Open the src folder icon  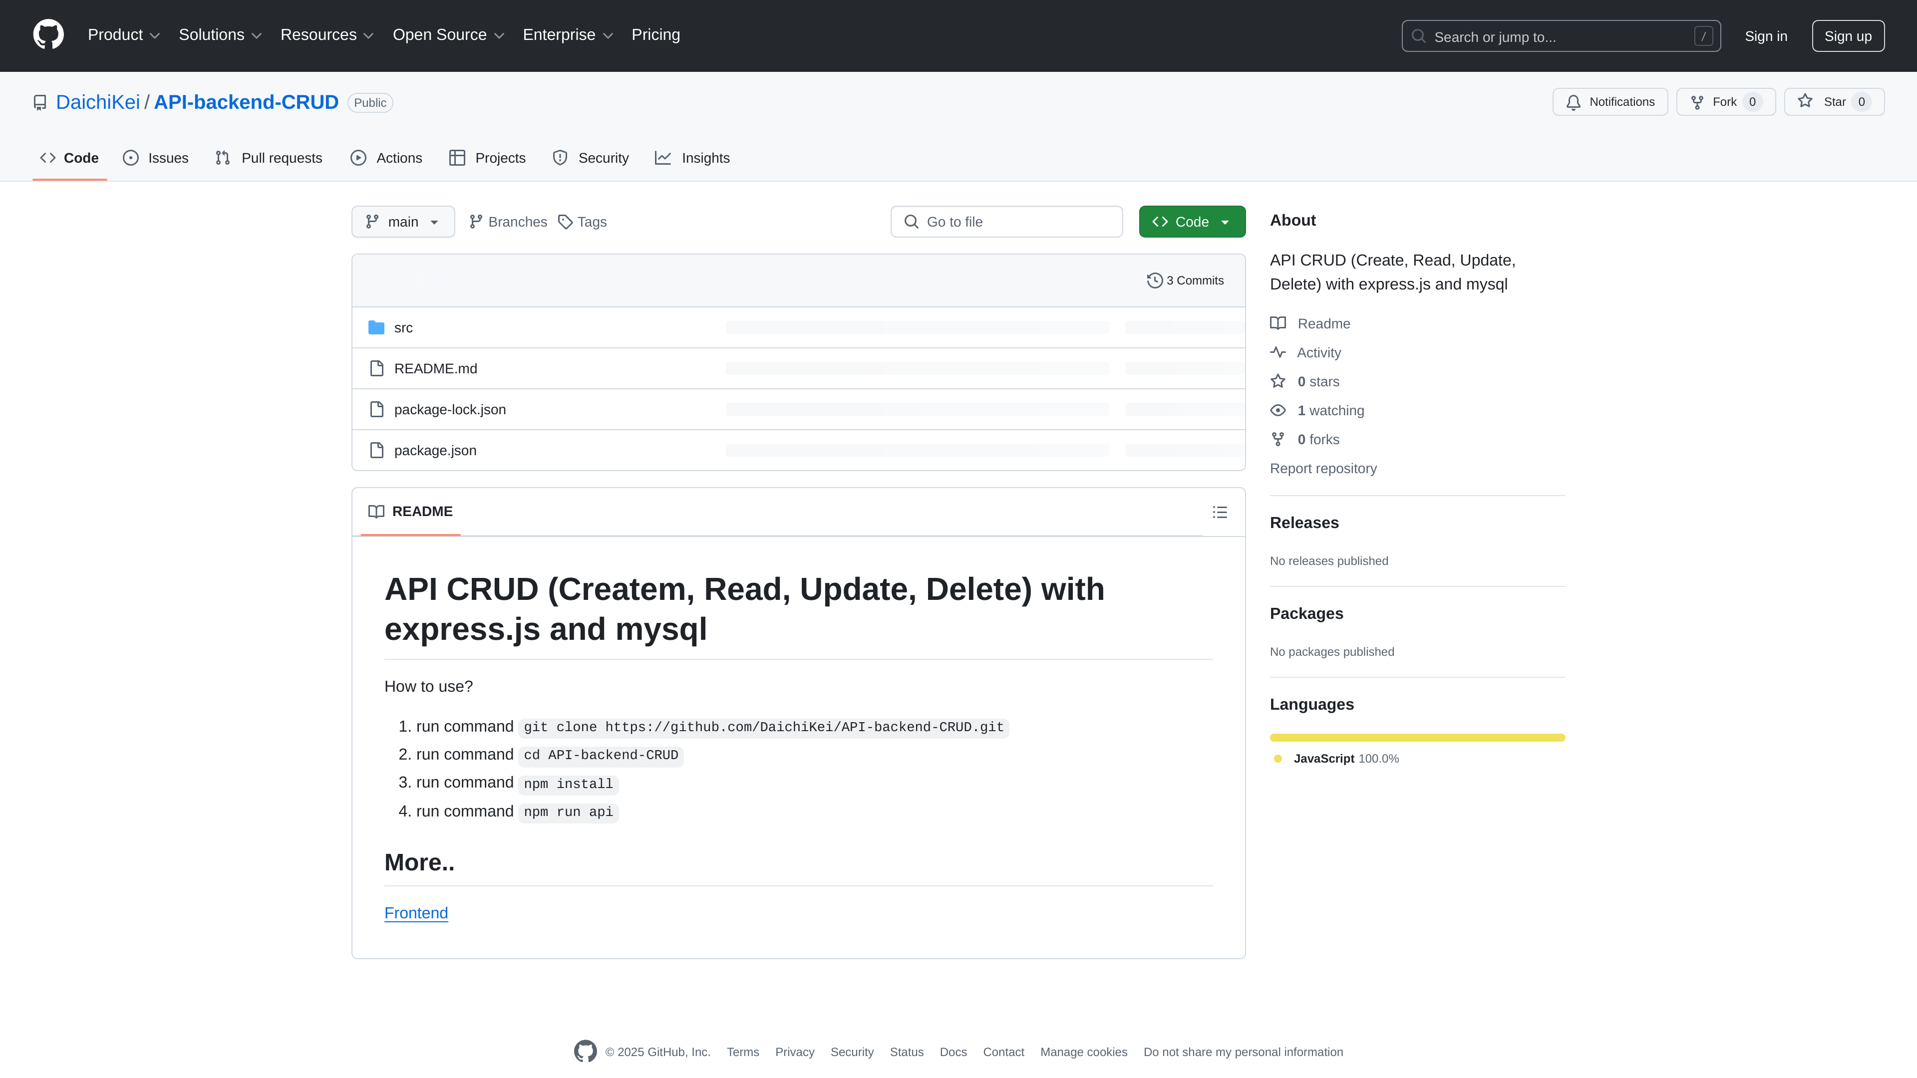(x=376, y=326)
